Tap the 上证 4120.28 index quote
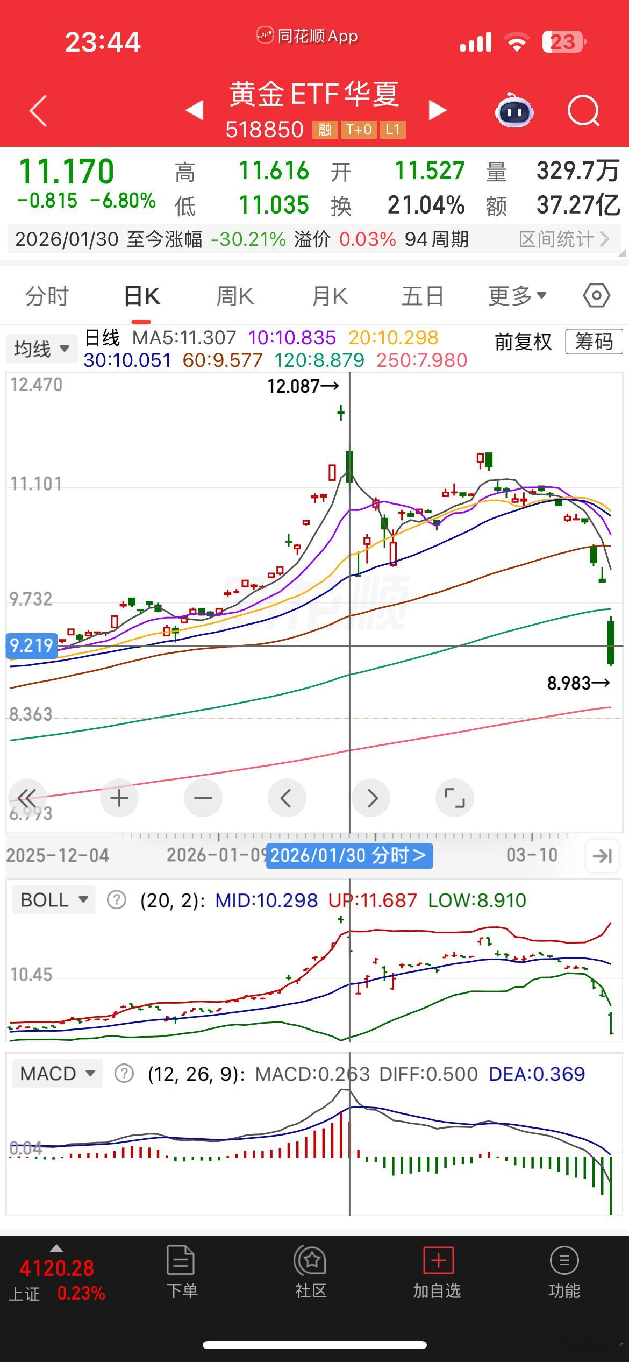Image resolution: width=629 pixels, height=1362 pixels. coord(56,1280)
